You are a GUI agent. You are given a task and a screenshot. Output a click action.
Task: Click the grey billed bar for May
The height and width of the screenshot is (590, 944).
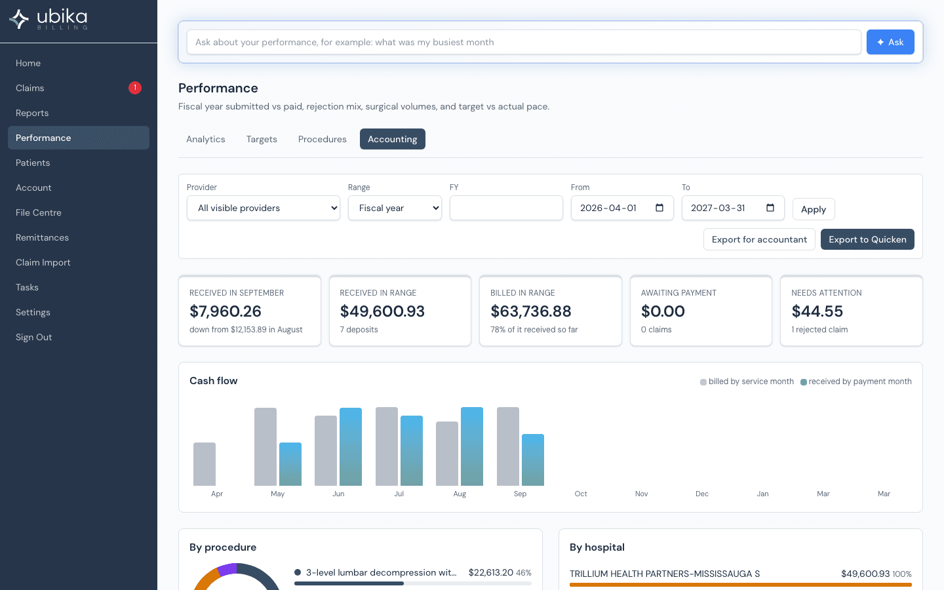tap(265, 447)
